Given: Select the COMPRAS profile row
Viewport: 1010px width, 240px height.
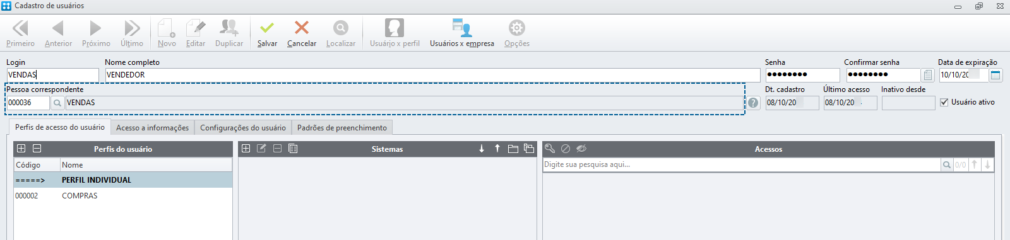Looking at the screenshot, I should (x=123, y=196).
